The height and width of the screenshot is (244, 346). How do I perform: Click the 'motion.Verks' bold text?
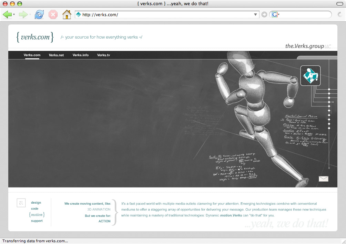[x=231, y=215]
